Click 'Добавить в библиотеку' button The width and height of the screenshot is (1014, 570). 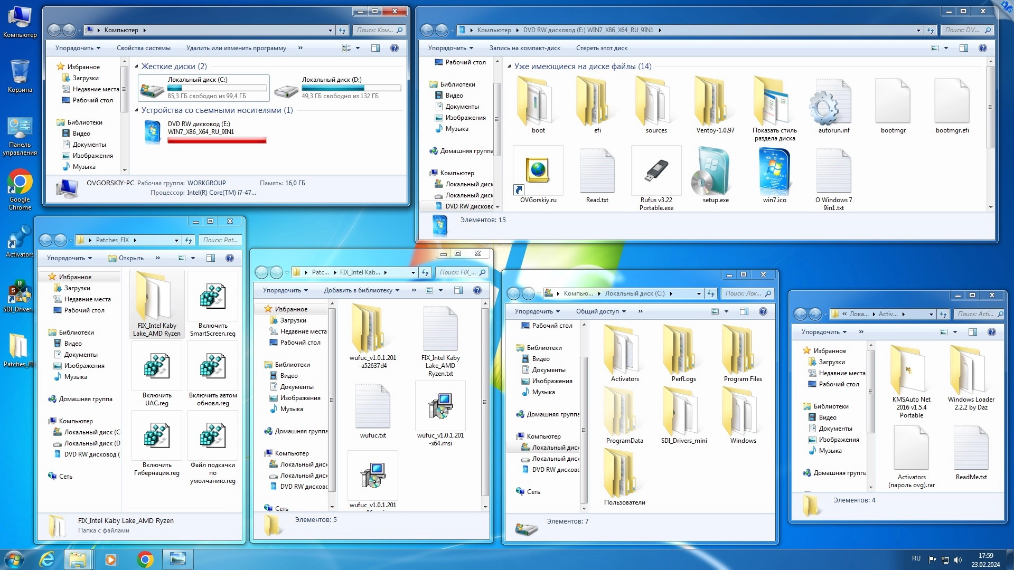[x=361, y=290]
